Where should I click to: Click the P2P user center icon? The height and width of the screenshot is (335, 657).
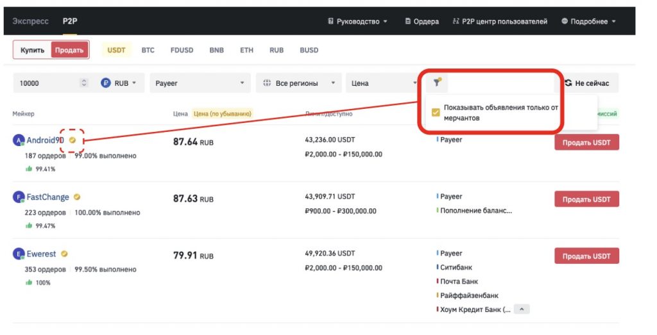point(456,21)
